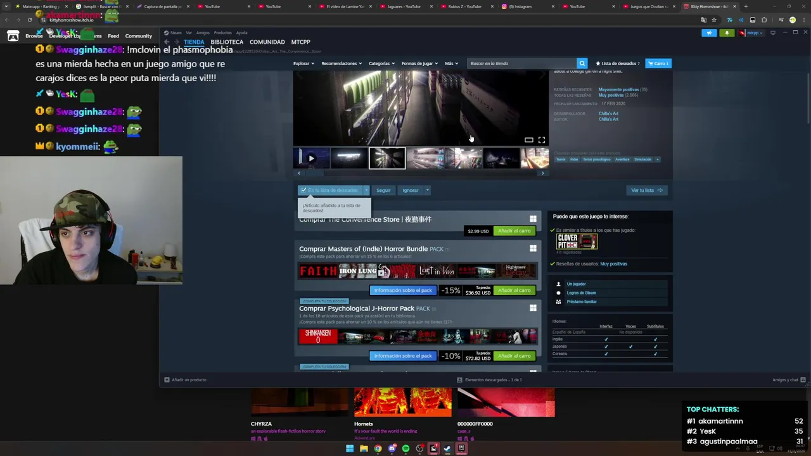Click the Terror tag
This screenshot has width=811, height=456.
pos(561,160)
